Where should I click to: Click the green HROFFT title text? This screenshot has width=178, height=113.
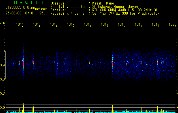29,2
